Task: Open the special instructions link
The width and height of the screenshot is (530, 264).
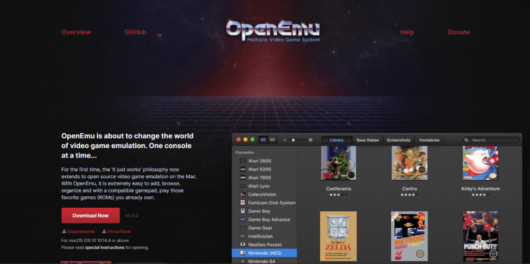Action: pyautogui.click(x=105, y=247)
